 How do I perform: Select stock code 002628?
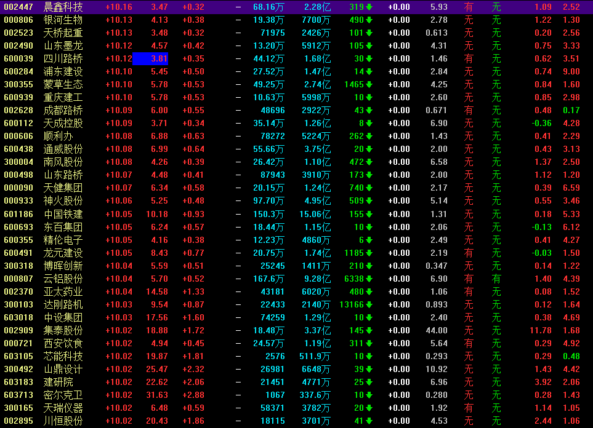[18, 110]
